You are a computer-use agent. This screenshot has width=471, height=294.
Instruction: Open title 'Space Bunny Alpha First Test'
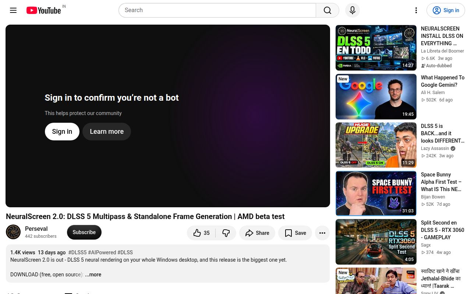coord(441,182)
